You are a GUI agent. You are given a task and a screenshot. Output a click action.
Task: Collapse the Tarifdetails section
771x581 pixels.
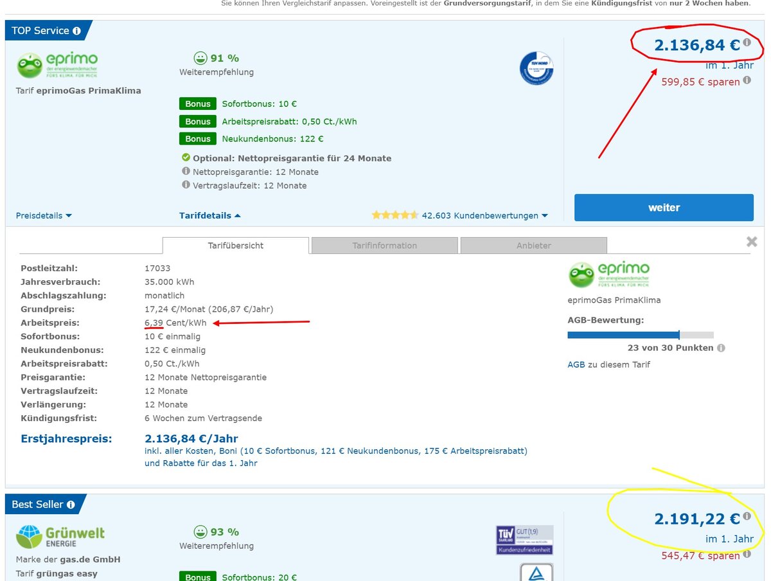click(x=210, y=215)
